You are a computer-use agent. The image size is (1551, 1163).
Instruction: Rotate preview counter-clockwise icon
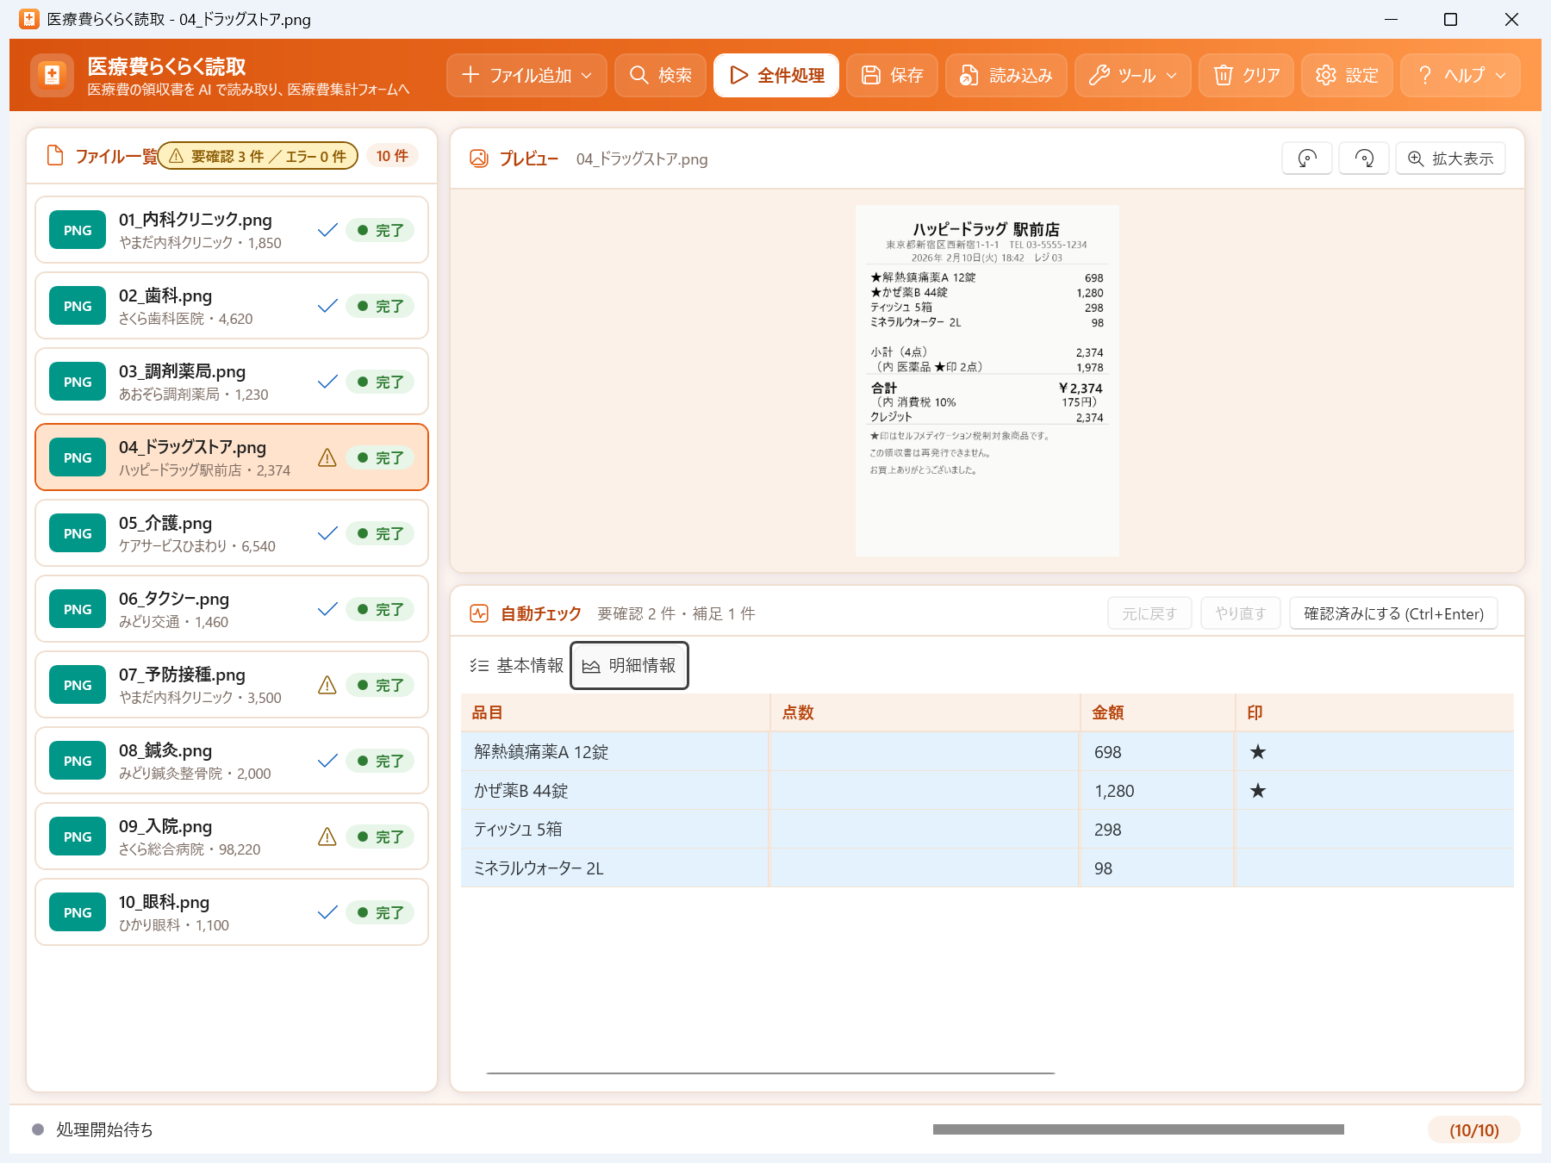pyautogui.click(x=1307, y=159)
